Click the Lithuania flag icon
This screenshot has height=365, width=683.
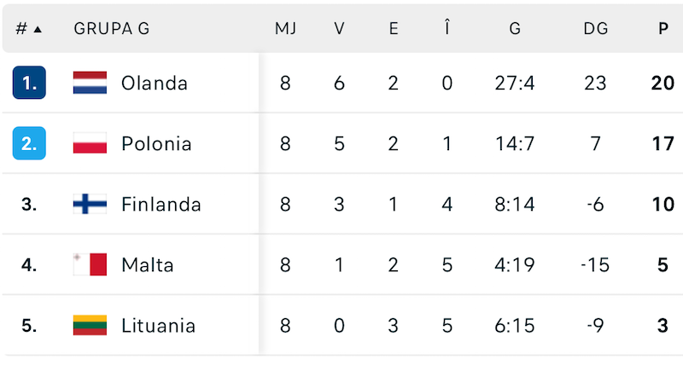pyautogui.click(x=90, y=325)
